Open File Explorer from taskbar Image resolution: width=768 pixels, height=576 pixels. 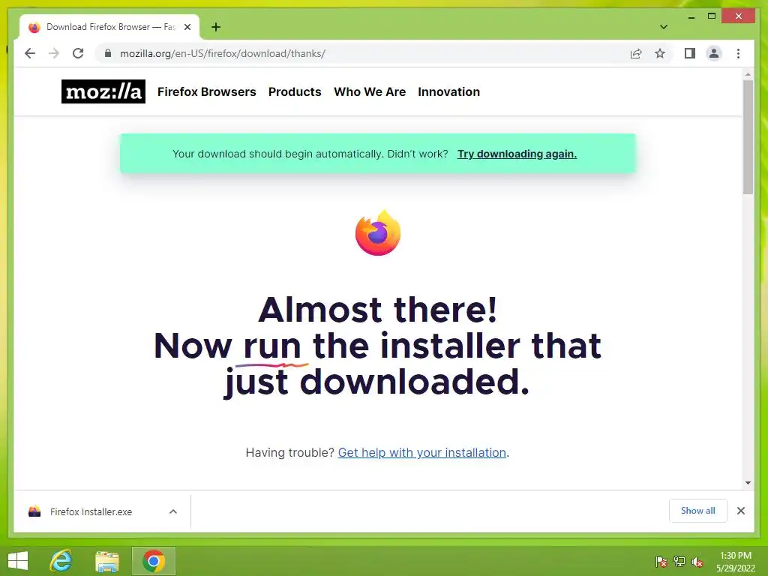pyautogui.click(x=106, y=561)
